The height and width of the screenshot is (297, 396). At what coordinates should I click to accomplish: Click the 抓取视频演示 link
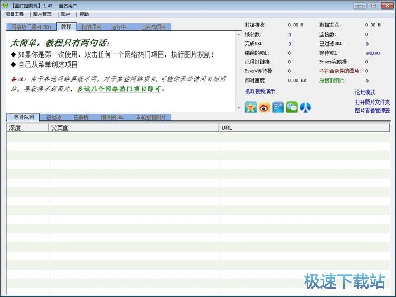pyautogui.click(x=260, y=91)
